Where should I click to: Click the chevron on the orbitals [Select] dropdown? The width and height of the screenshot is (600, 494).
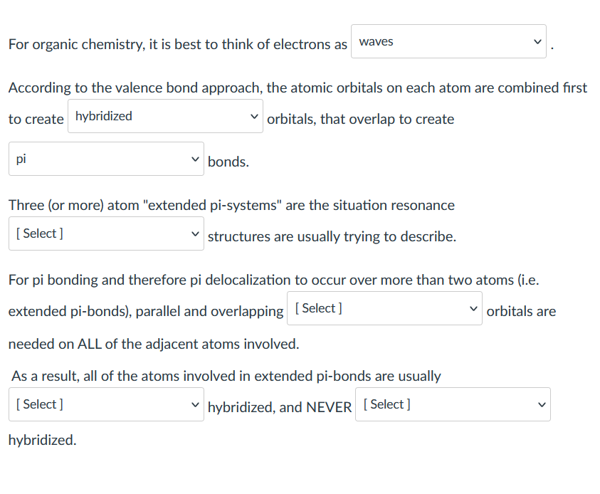pyautogui.click(x=474, y=308)
